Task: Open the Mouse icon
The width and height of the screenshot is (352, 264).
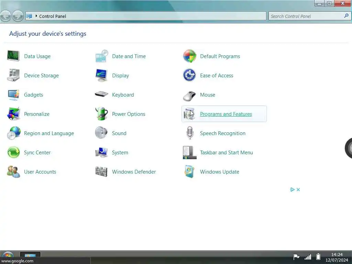Action: click(x=189, y=96)
